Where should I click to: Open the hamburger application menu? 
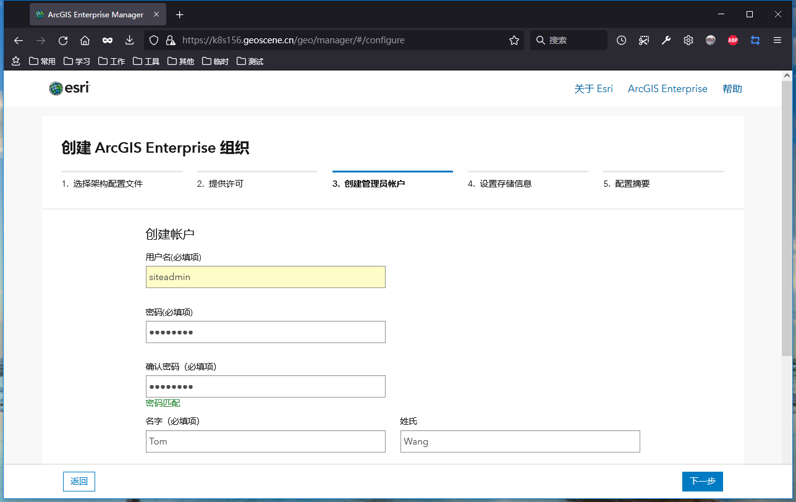click(x=777, y=40)
